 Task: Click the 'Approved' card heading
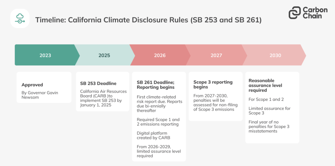[32, 85]
